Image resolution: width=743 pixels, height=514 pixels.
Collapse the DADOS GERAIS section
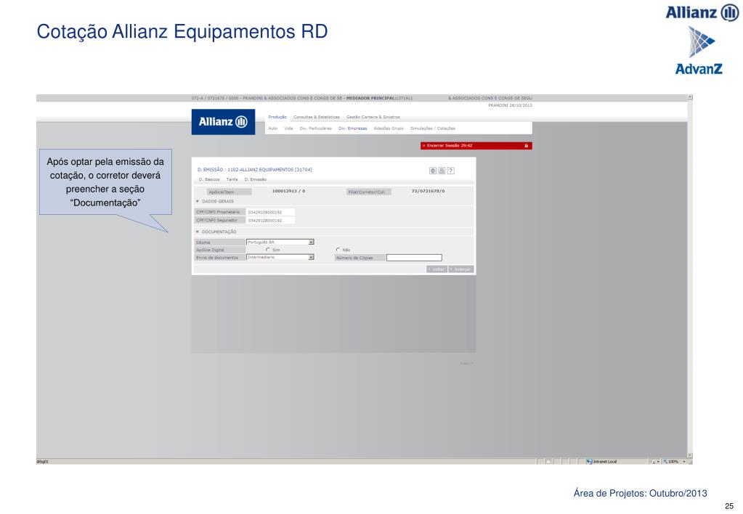pos(198,201)
